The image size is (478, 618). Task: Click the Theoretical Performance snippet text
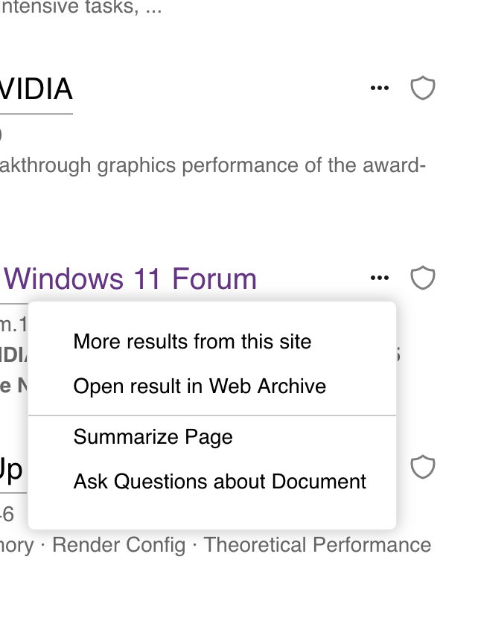[317, 545]
